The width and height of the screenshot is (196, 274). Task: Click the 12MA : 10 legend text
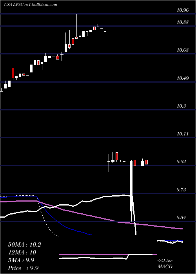coord(22,252)
